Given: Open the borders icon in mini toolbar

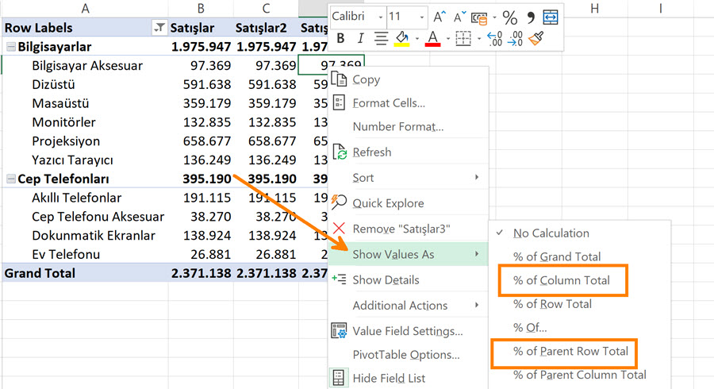Looking at the screenshot, I should (463, 38).
